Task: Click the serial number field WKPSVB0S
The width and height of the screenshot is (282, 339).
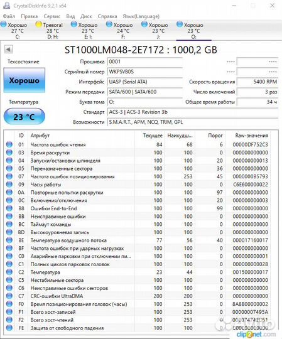Action: click(x=145, y=72)
